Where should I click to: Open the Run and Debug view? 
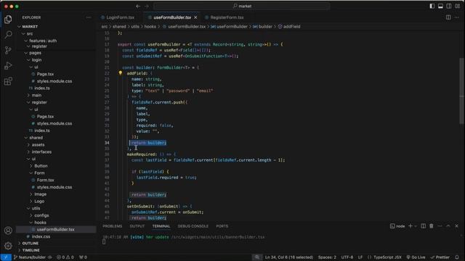coord(8,66)
